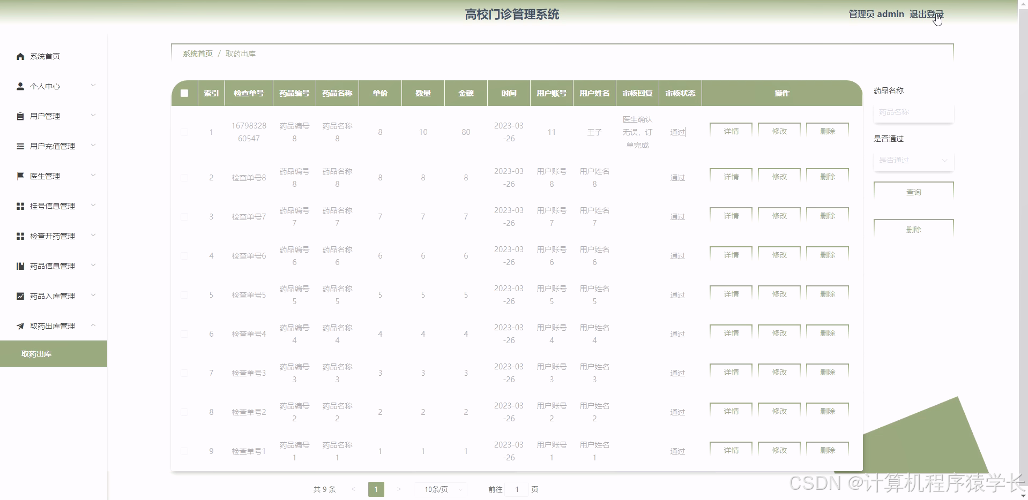
Task: Click the grid icon beside 检查开药管理
Action: tap(20, 236)
